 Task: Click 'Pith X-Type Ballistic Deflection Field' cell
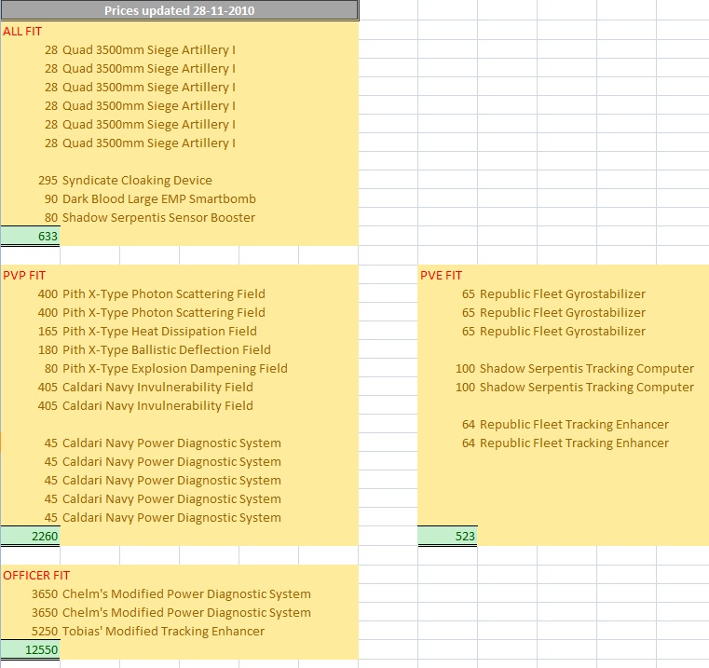click(x=167, y=349)
